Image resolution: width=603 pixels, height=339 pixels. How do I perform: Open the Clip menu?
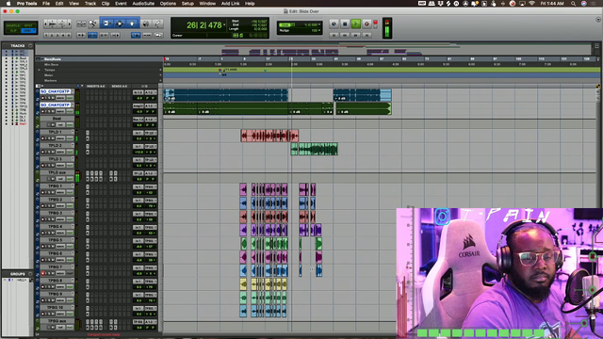[x=106, y=4]
